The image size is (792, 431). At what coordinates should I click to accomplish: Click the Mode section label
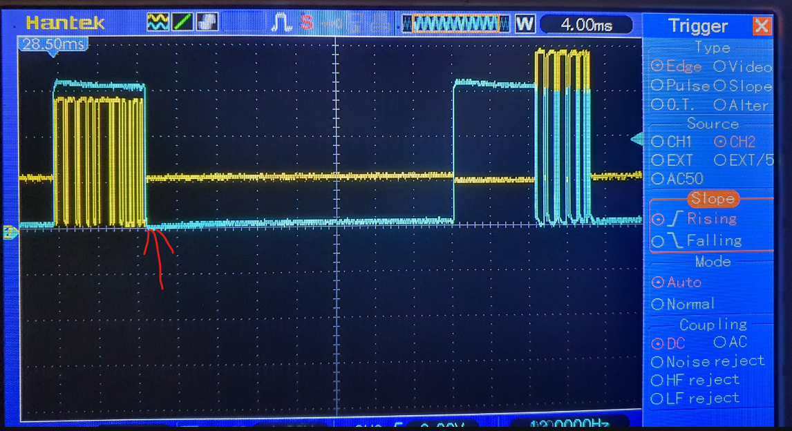click(x=713, y=261)
